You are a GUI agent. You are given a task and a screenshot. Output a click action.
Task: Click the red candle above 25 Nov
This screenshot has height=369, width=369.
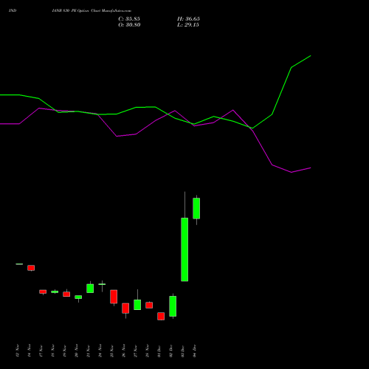coord(114,297)
